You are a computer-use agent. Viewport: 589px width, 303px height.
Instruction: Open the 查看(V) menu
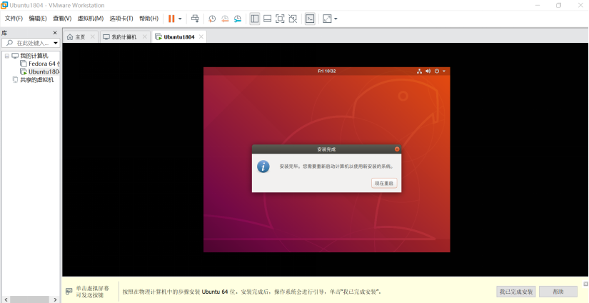point(62,19)
